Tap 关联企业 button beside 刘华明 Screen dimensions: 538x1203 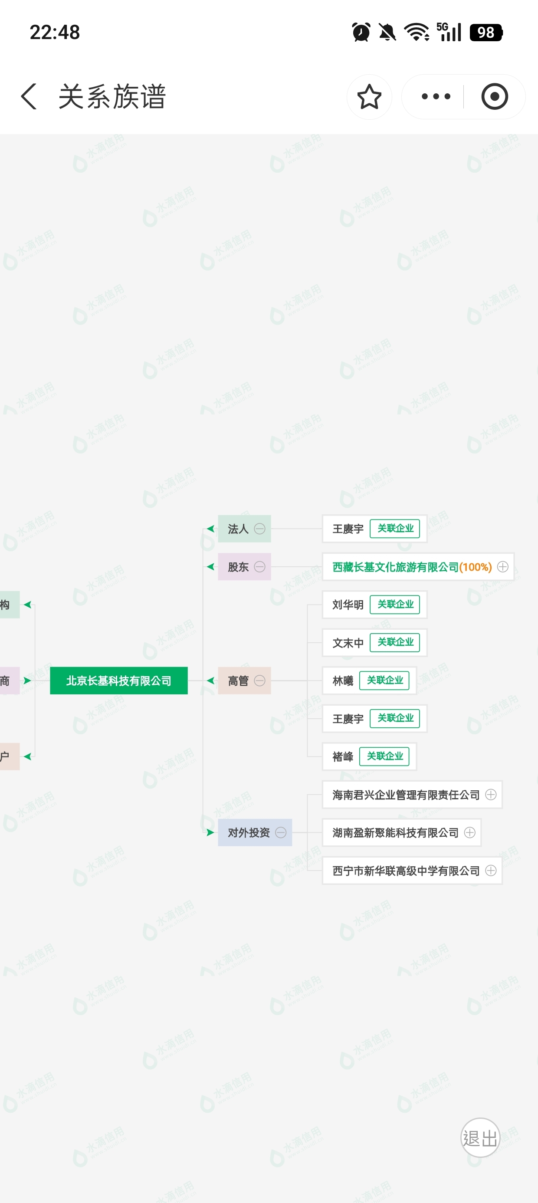395,605
